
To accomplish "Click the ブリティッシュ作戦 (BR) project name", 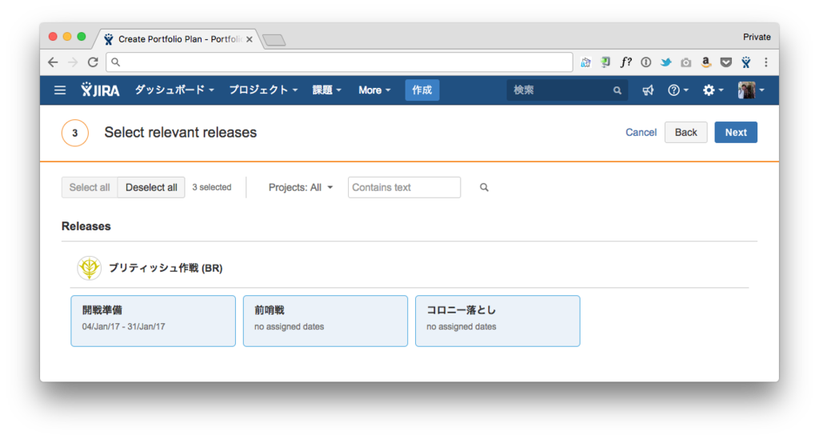I will tap(166, 268).
